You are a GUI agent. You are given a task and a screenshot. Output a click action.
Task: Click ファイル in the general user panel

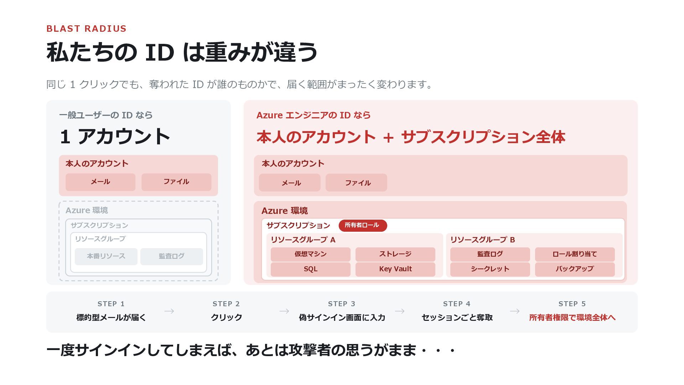176,182
